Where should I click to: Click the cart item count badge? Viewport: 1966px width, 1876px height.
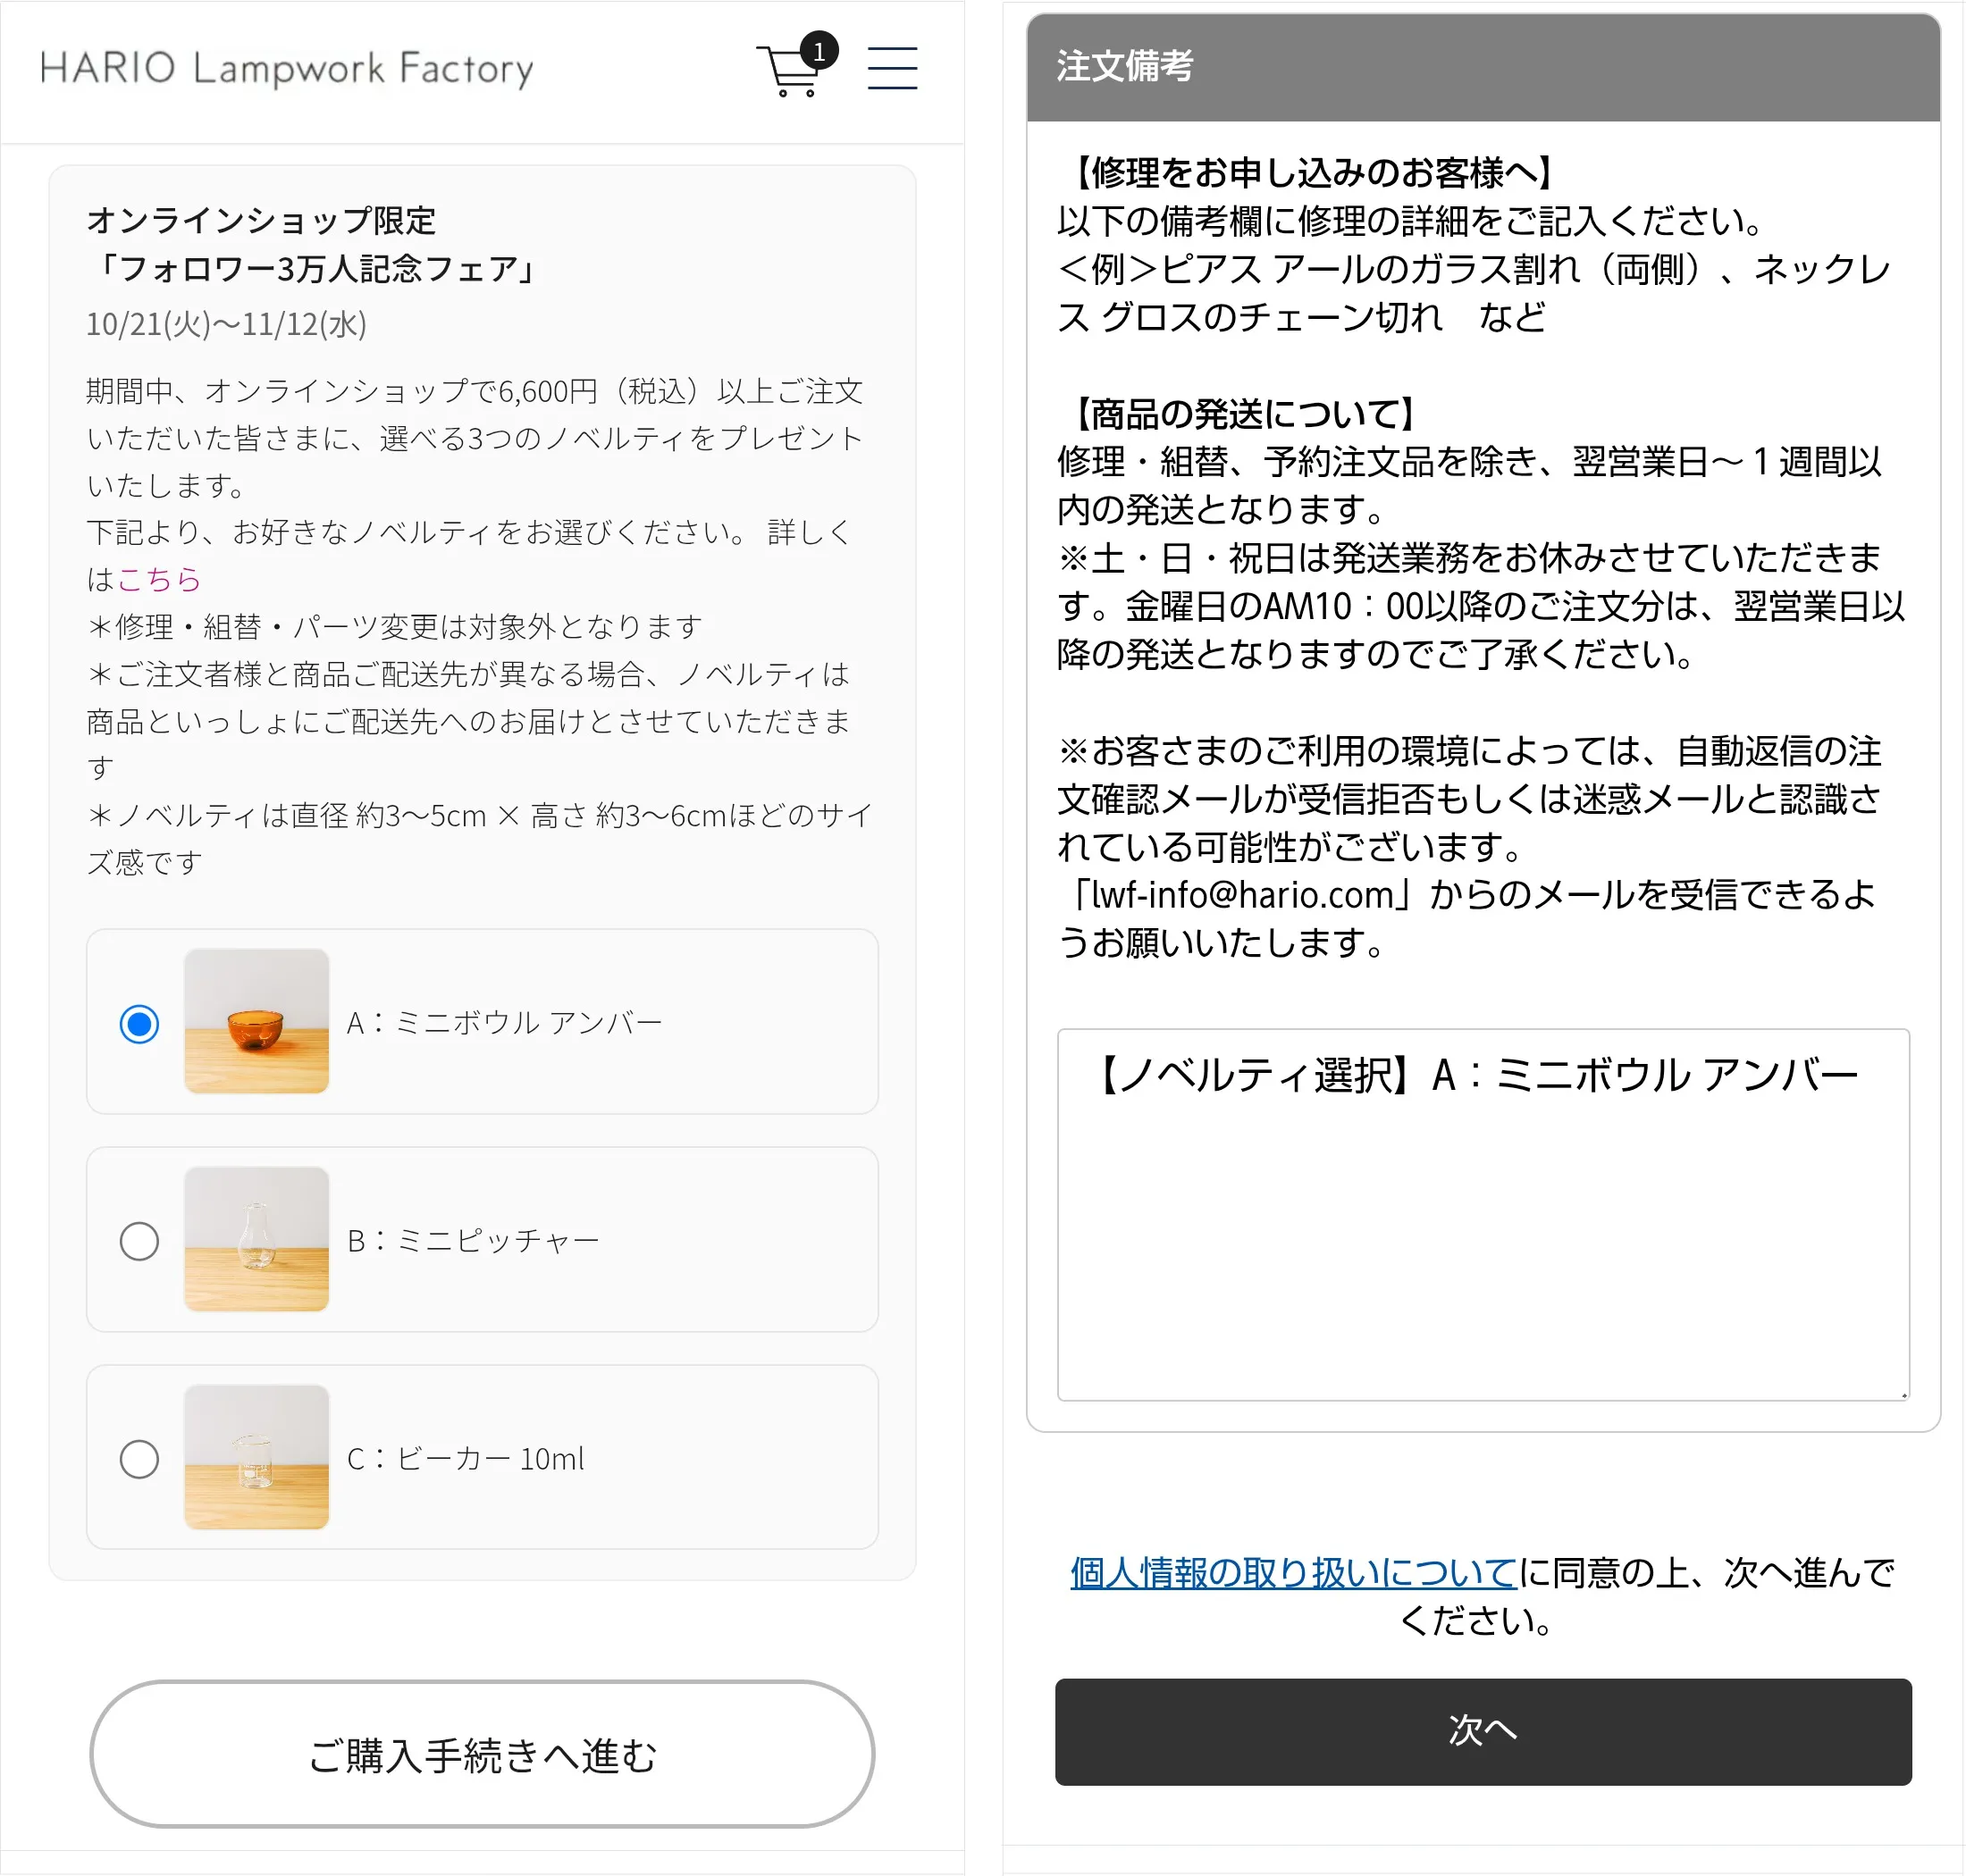(x=820, y=53)
